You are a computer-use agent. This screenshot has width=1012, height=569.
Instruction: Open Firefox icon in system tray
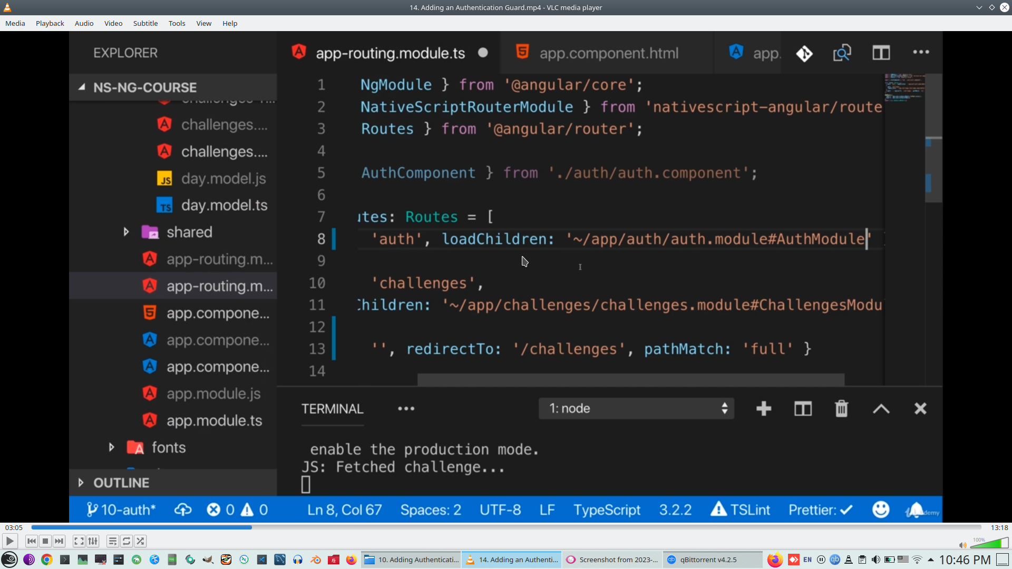tap(774, 560)
